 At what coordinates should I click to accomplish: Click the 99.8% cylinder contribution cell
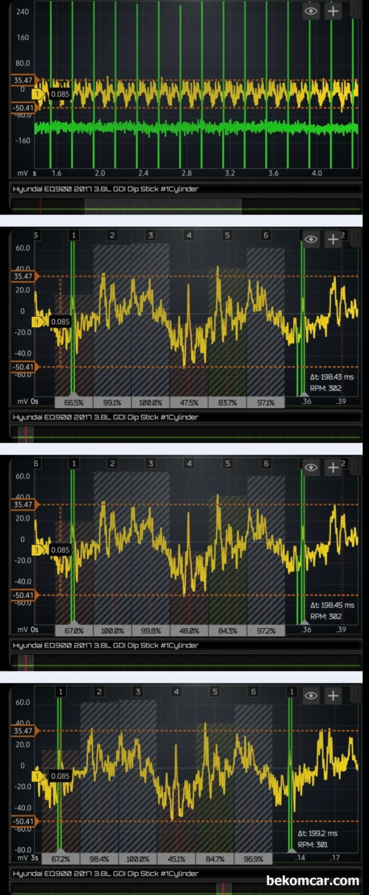coord(151,631)
